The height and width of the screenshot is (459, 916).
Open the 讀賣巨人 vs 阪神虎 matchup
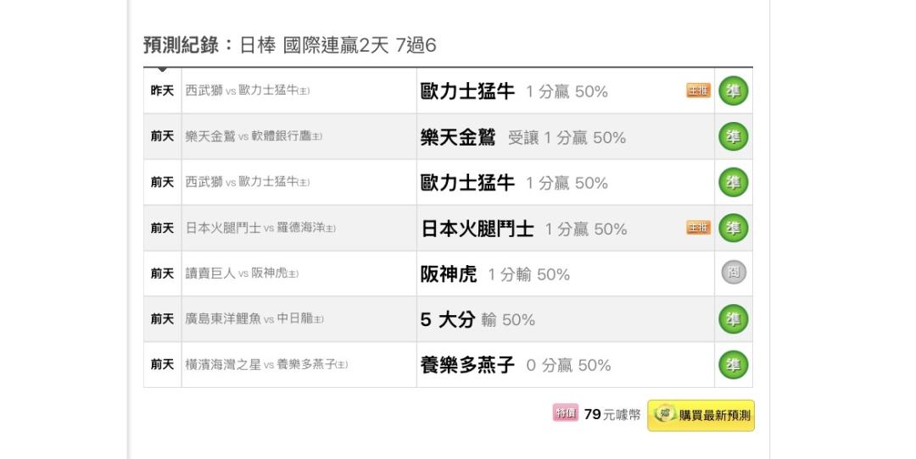click(242, 274)
